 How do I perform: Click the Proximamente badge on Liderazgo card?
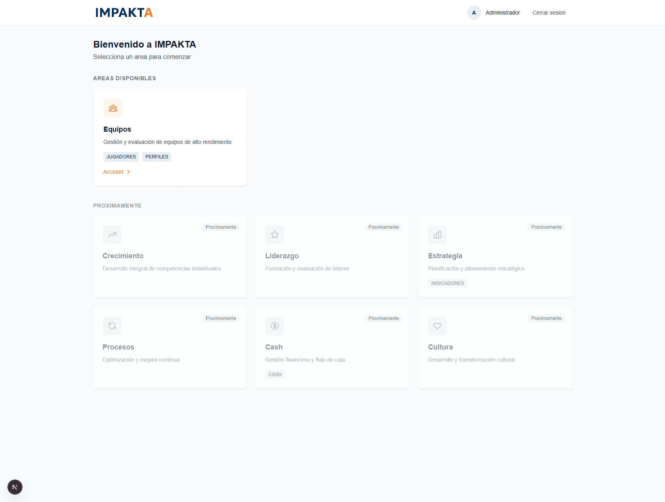(x=383, y=227)
